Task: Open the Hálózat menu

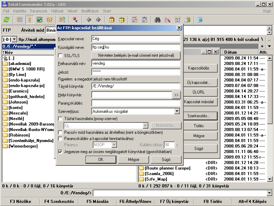Action: tap(57, 11)
